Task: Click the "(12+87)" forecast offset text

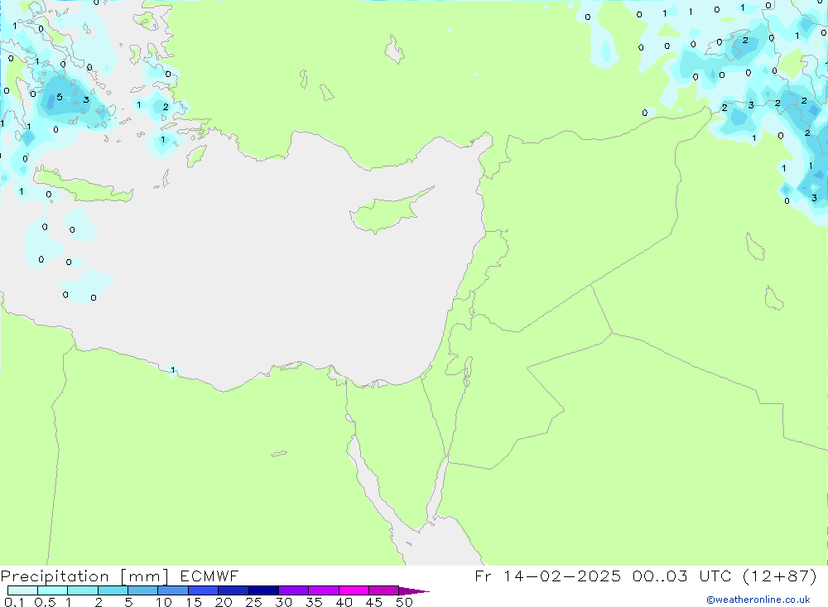Action: [x=779, y=576]
